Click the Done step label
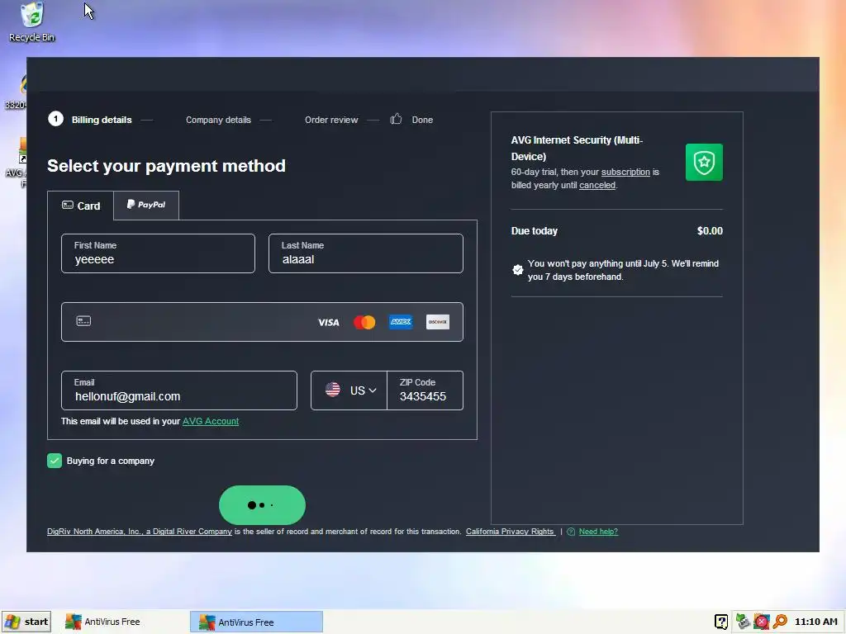The height and width of the screenshot is (634, 846). pyautogui.click(x=422, y=120)
